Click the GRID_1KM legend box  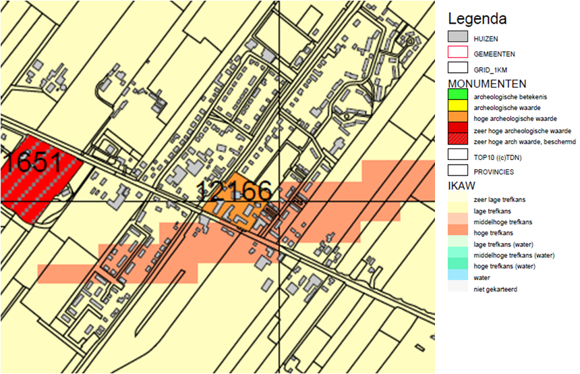coord(457,68)
